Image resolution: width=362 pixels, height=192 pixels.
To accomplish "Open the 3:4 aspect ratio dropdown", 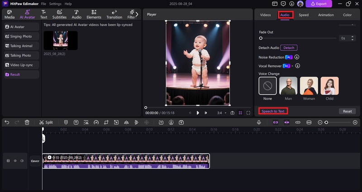I will [222, 113].
